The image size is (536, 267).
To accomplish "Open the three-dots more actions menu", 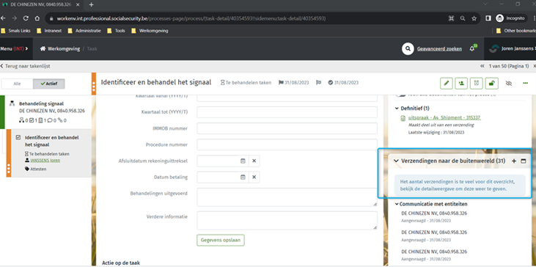I will click(x=526, y=83).
